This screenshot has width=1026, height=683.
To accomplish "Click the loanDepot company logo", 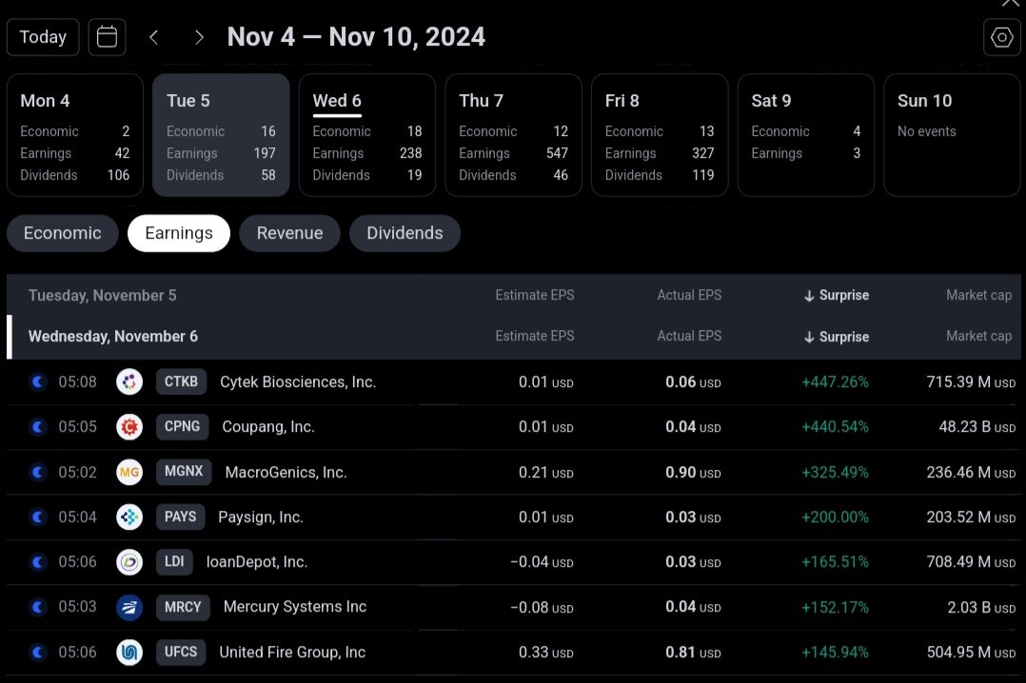I will (129, 562).
